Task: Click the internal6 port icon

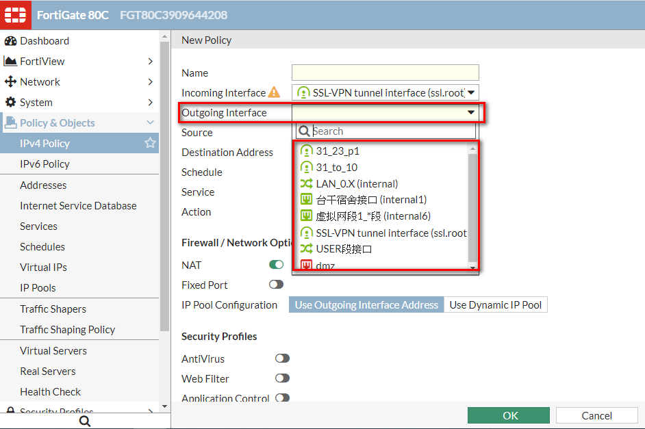Action: click(x=307, y=216)
